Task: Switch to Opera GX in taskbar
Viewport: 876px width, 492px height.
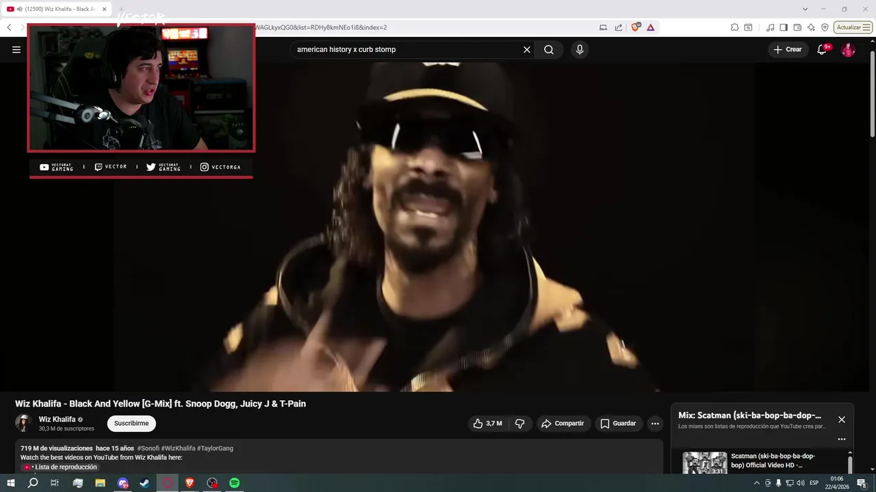Action: coord(168,483)
